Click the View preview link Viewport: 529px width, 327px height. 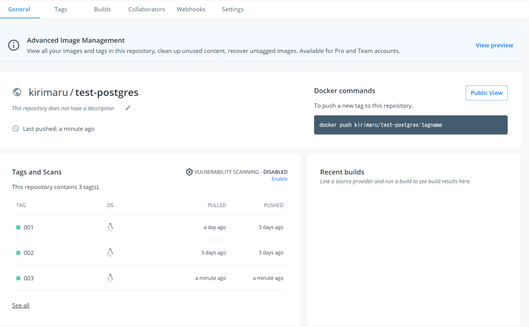click(x=494, y=45)
